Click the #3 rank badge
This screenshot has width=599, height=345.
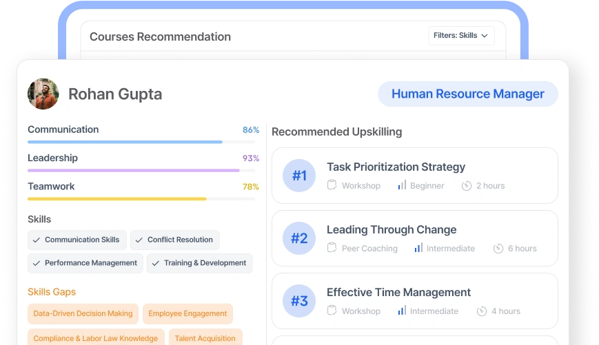click(299, 301)
